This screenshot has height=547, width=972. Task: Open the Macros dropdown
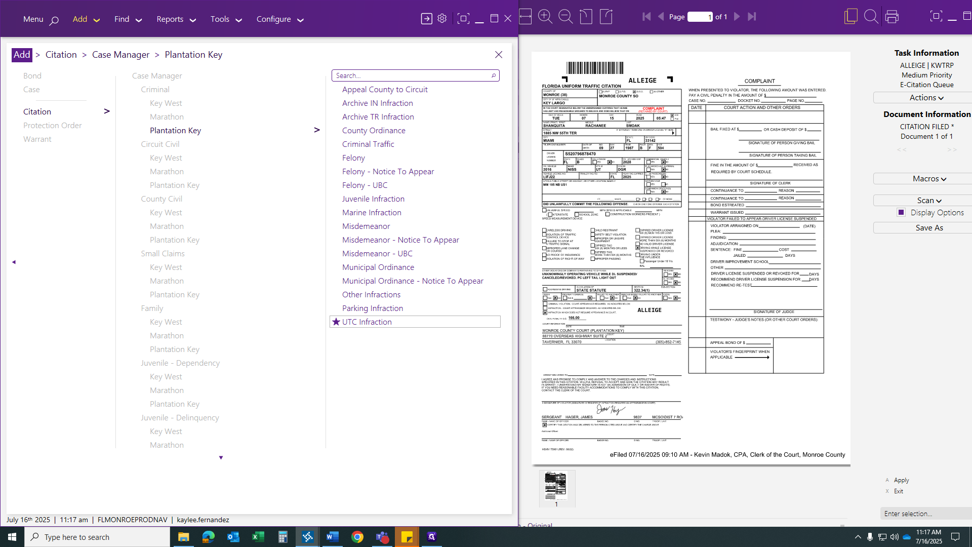coord(929,179)
